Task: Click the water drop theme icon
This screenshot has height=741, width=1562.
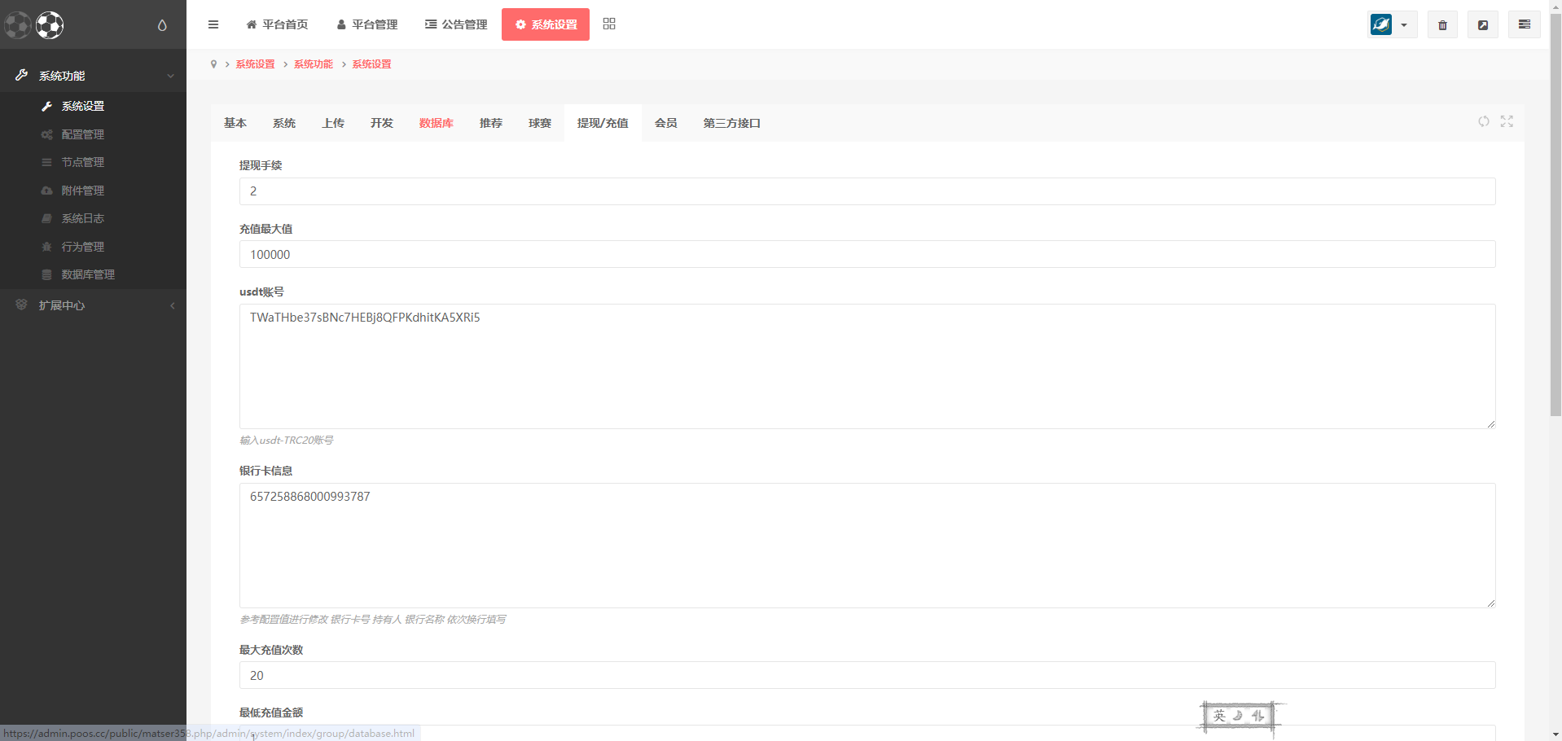Action: click(162, 25)
